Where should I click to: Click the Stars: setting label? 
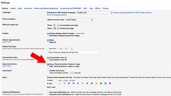pyautogui.click(x=5, y=77)
